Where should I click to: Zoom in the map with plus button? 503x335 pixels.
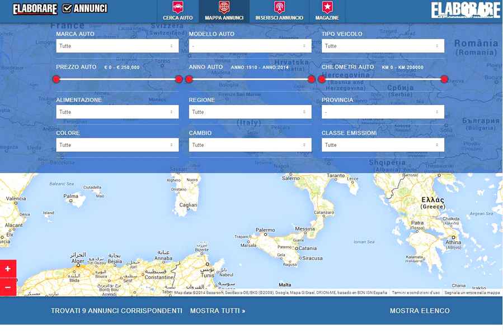coord(8,269)
